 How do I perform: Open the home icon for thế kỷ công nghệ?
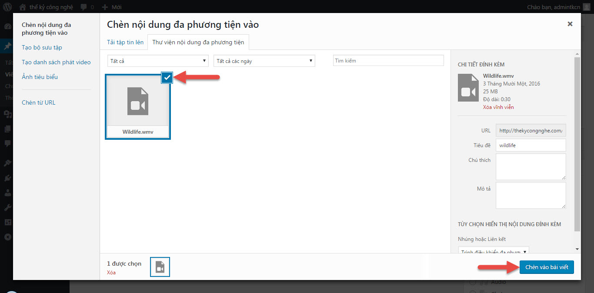(23, 7)
